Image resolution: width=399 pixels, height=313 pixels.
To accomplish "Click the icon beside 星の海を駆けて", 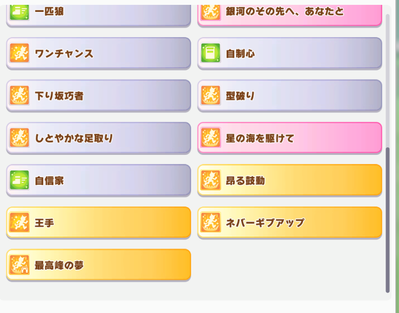I will 211,138.
